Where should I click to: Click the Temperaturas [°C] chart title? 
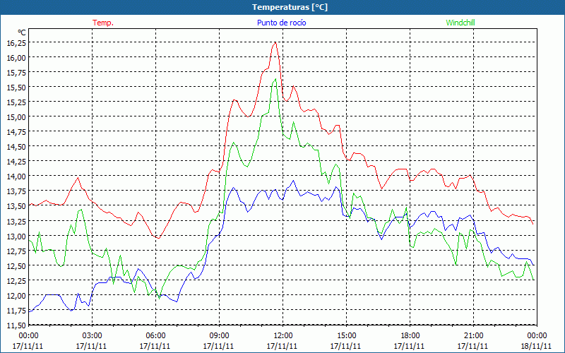[290, 7]
